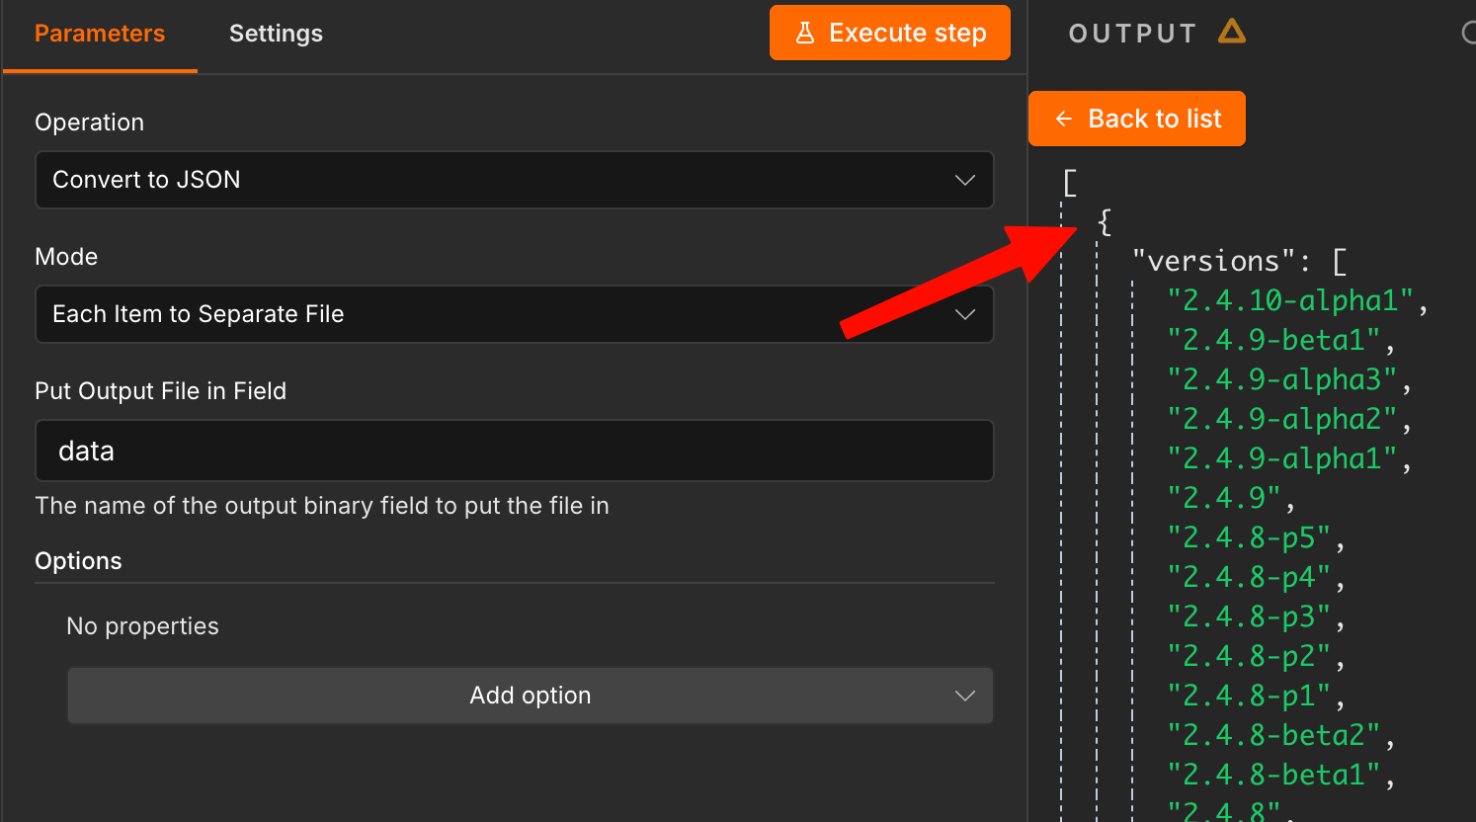The image size is (1476, 822).
Task: Click the orange warning triangle beside OUTPUT
Action: pos(1232,32)
